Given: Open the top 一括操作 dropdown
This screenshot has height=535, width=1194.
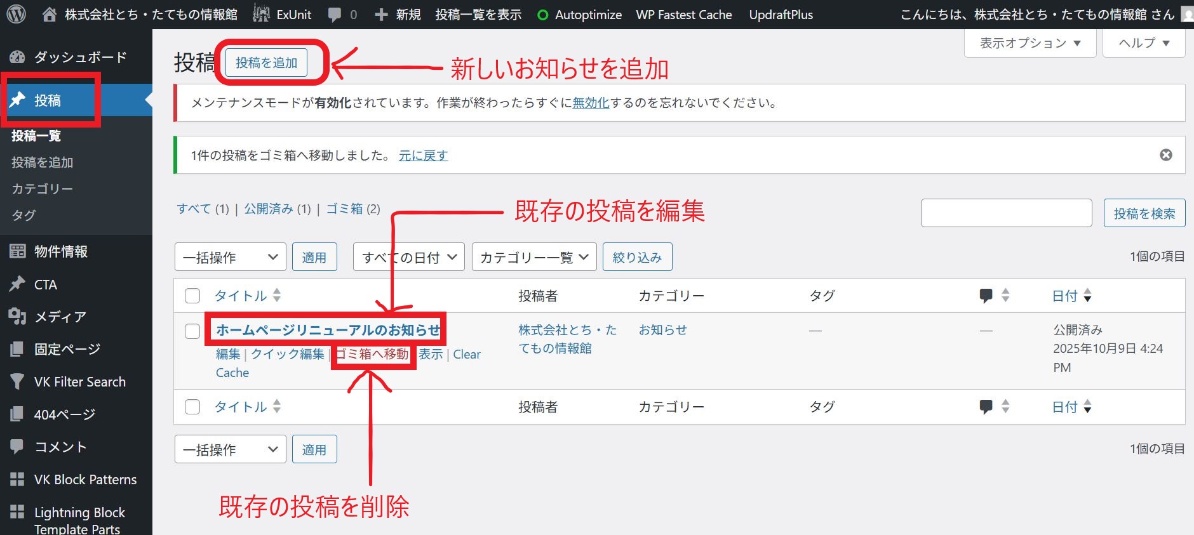Looking at the screenshot, I should tap(230, 257).
